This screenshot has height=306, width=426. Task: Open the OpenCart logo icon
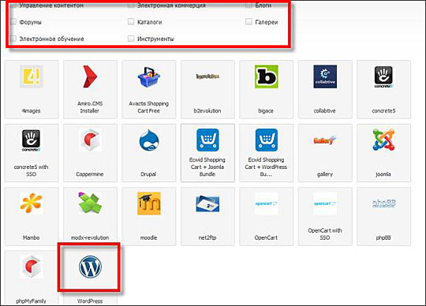pyautogui.click(x=267, y=203)
